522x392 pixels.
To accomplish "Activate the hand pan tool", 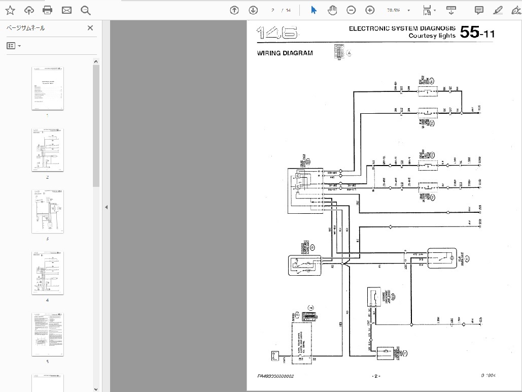I will (x=332, y=10).
